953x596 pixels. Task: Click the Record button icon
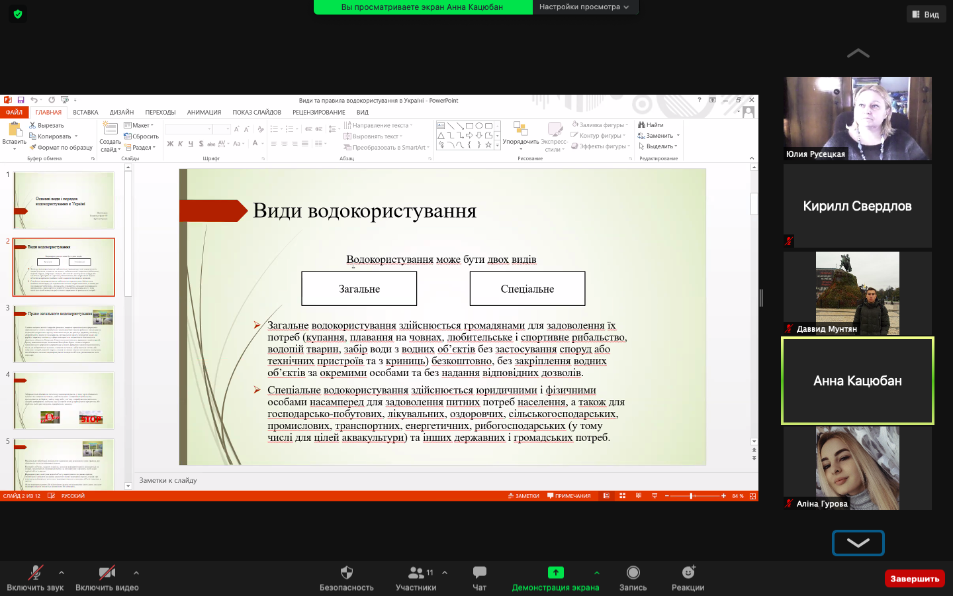coord(633,573)
